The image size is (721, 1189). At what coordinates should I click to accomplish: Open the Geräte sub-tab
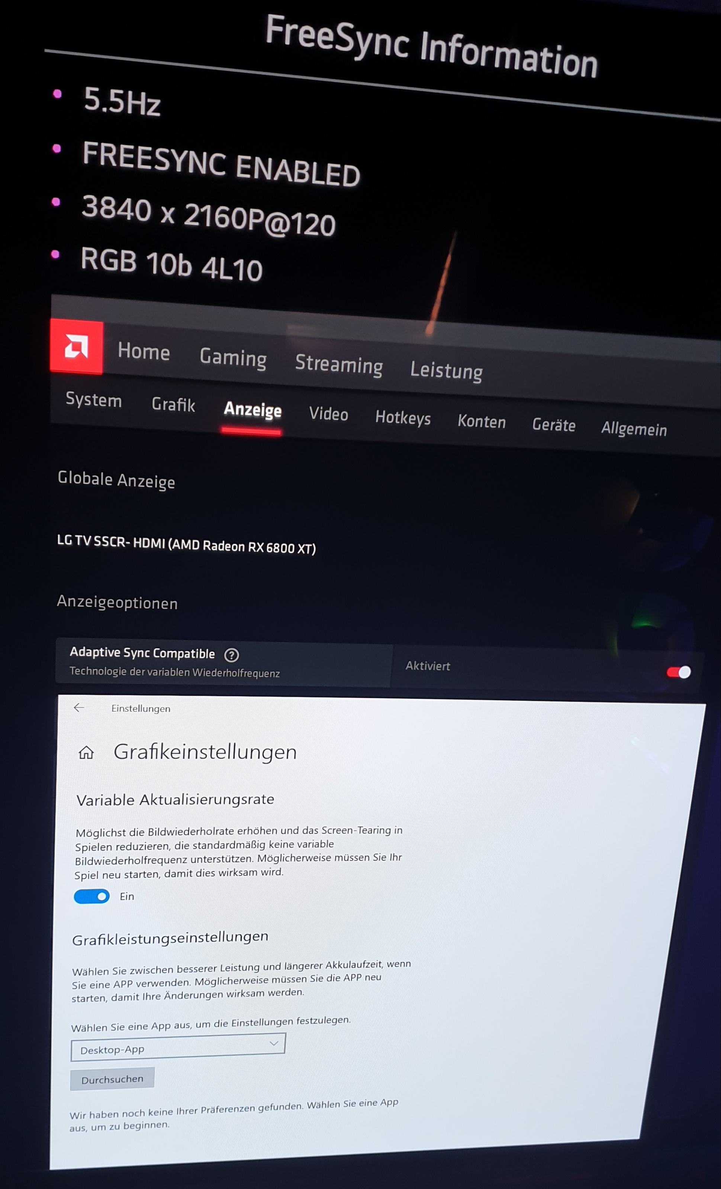(553, 425)
